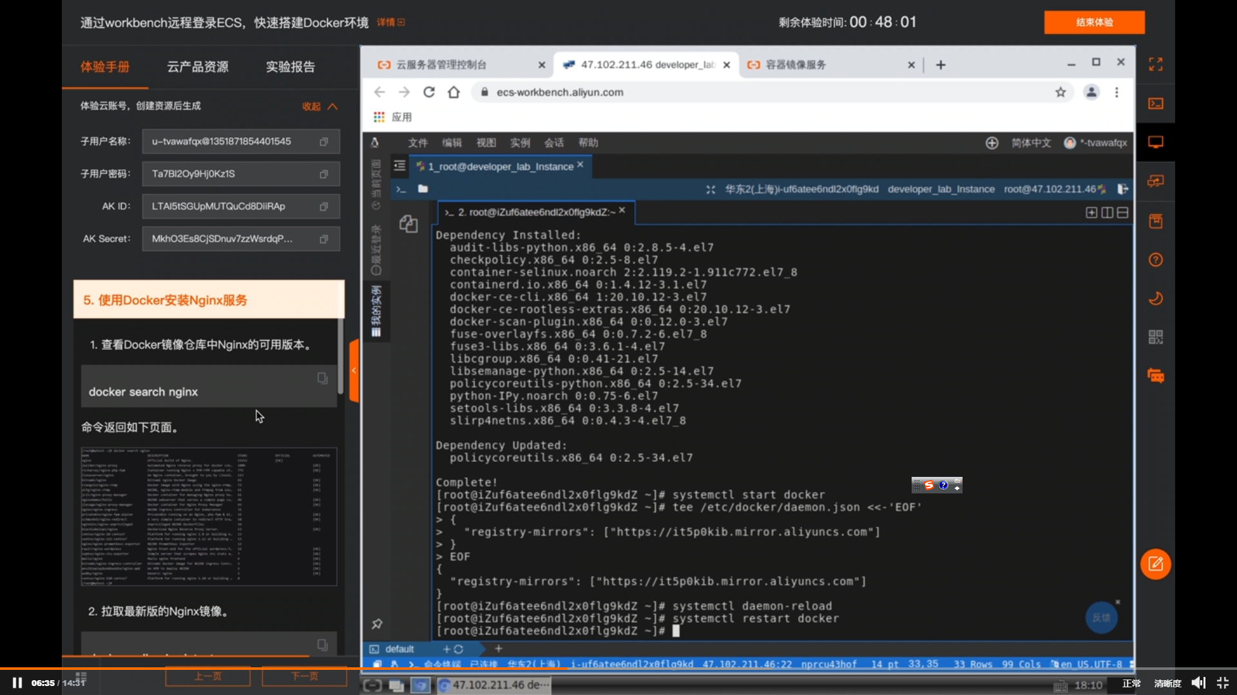The width and height of the screenshot is (1237, 695).
Task: Click the fullscreen expand icon in right sidebar
Action: point(1156,64)
